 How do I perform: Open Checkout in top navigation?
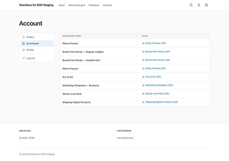pos(94,5)
